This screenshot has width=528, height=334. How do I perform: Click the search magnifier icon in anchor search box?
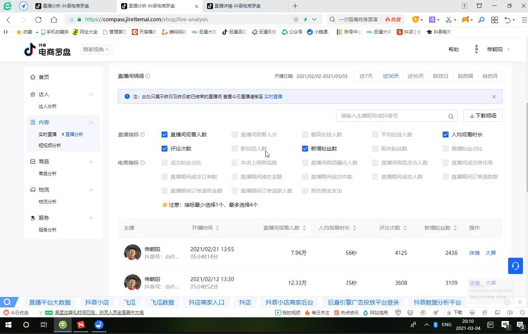(x=450, y=116)
